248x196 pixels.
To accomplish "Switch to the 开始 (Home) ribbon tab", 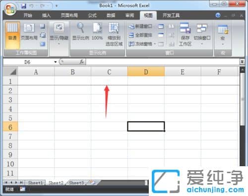I will point(28,15).
